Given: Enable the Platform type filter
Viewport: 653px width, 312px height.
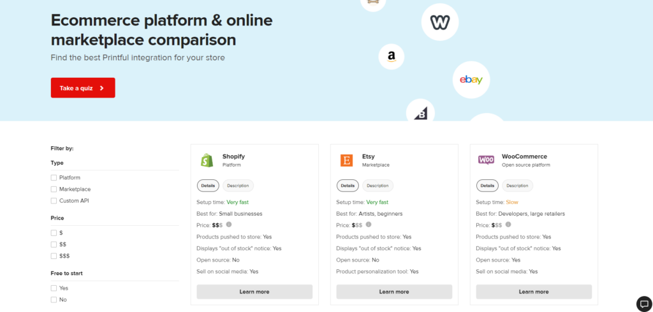Looking at the screenshot, I should coord(54,177).
